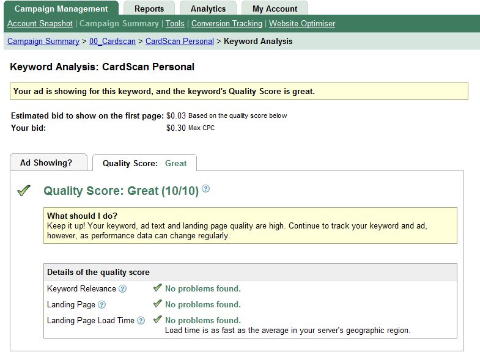Open Website Optimiser link
The image size is (480, 355).
point(302,24)
